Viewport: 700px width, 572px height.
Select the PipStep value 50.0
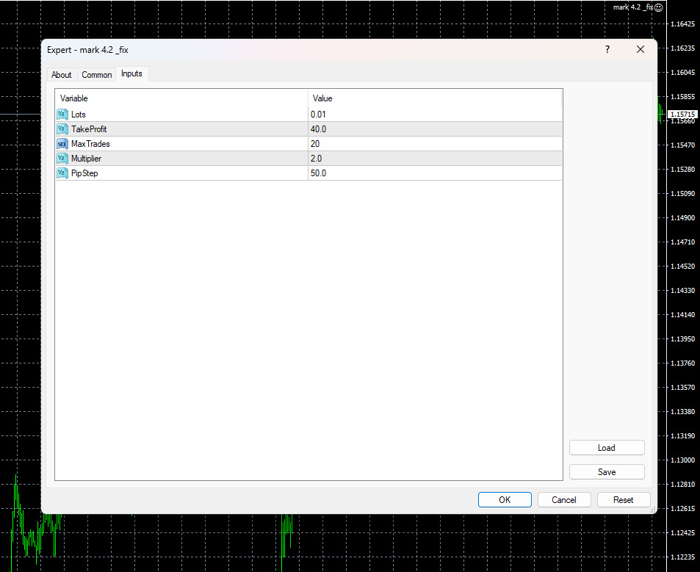point(318,173)
